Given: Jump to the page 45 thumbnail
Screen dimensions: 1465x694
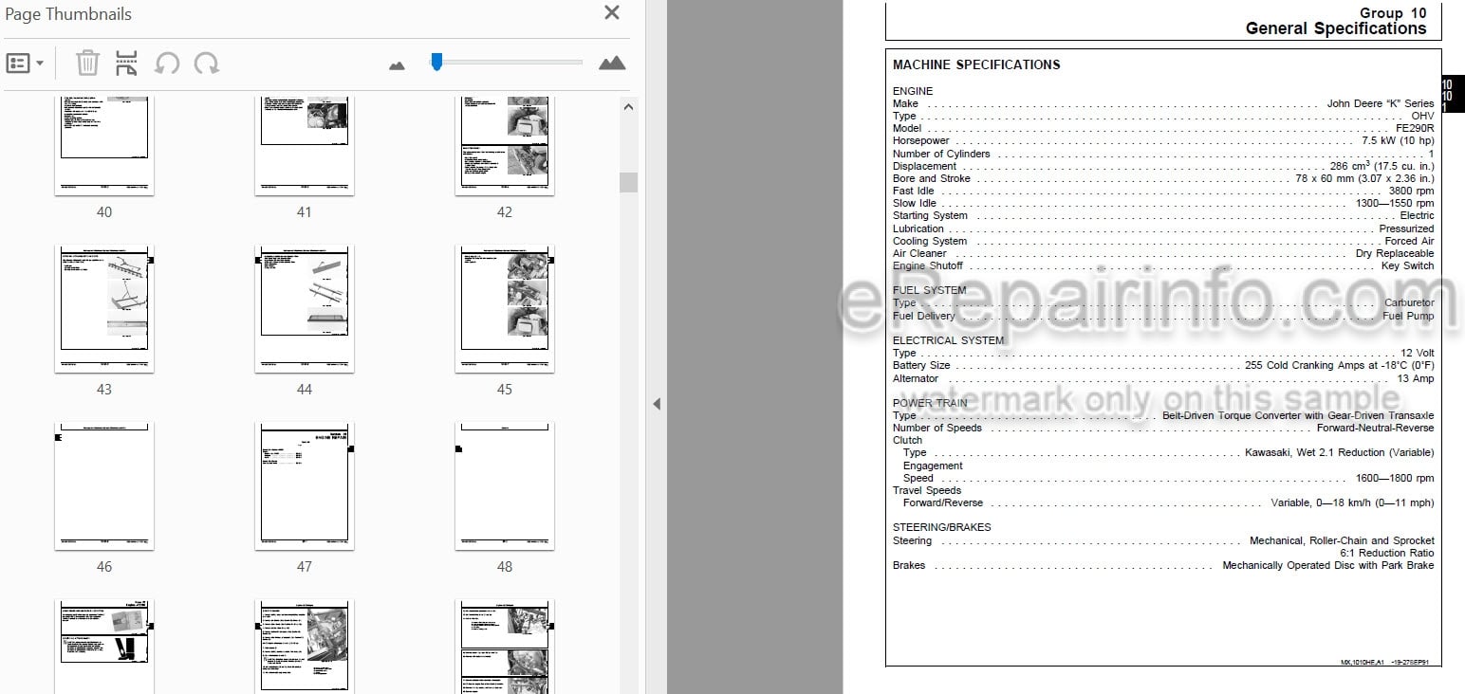Looking at the screenshot, I should tap(505, 309).
